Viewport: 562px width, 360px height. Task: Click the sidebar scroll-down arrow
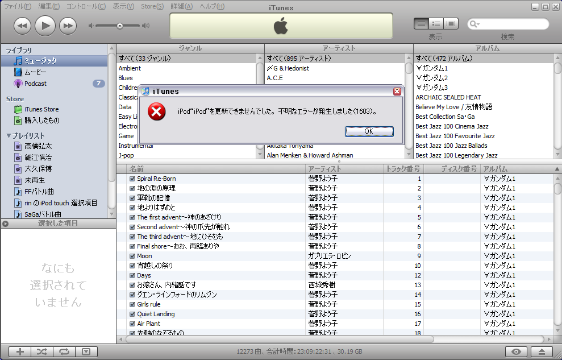(x=111, y=214)
